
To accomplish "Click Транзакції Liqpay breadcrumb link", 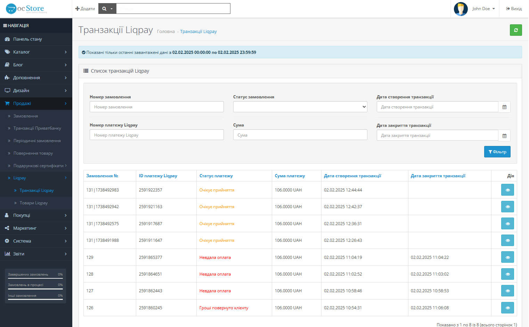I will [x=198, y=31].
